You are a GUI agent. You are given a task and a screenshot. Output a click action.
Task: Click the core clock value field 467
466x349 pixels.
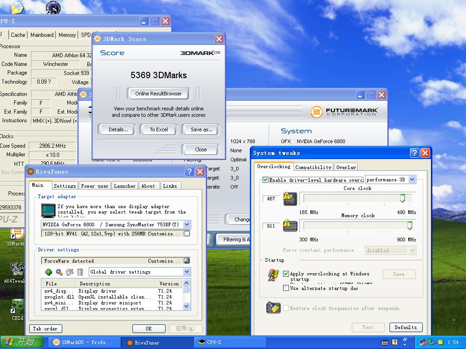tap(271, 199)
